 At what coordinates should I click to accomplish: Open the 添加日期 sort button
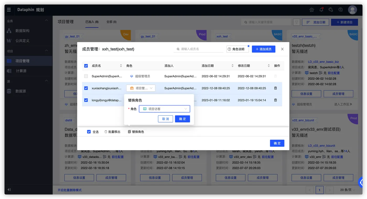(x=315, y=22)
